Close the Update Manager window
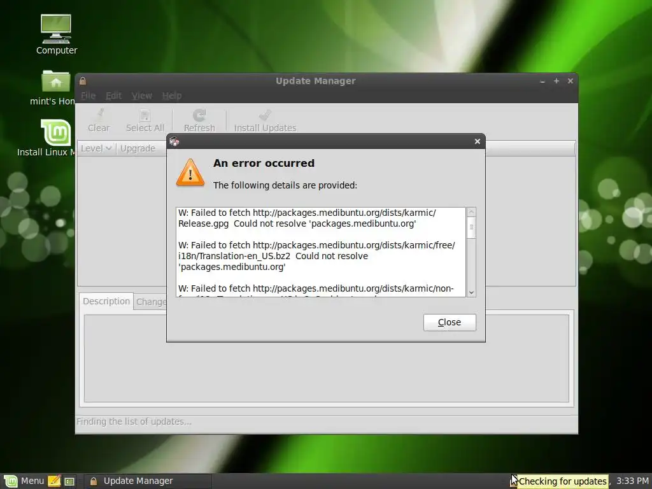 coord(570,81)
